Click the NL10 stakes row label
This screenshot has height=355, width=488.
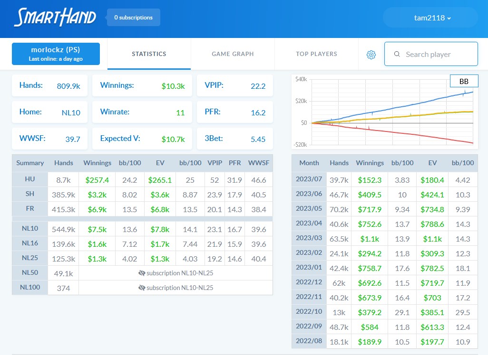click(x=30, y=228)
